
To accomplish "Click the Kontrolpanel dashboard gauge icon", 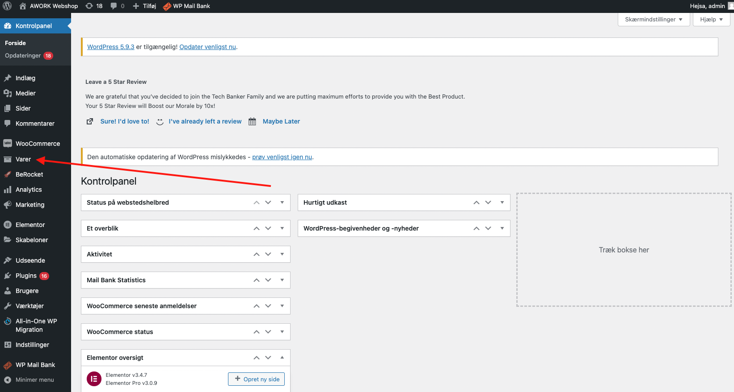I will (x=8, y=26).
